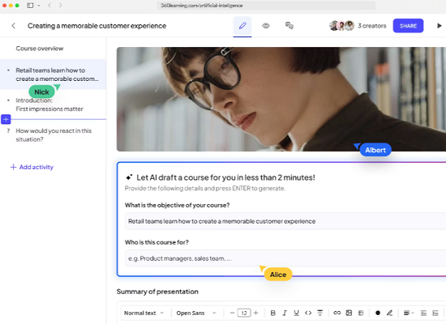Toggle the Safari sidebar icon
The image size is (446, 324).
point(30,6)
